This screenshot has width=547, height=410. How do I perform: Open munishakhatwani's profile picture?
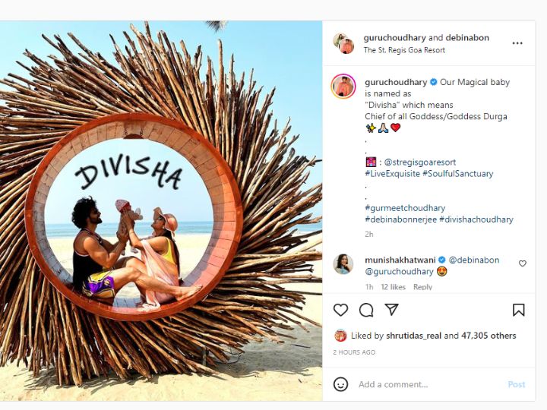tap(343, 264)
